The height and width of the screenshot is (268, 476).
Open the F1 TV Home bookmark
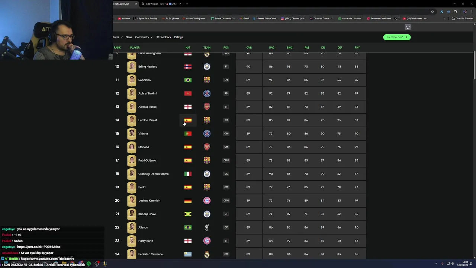click(x=170, y=19)
